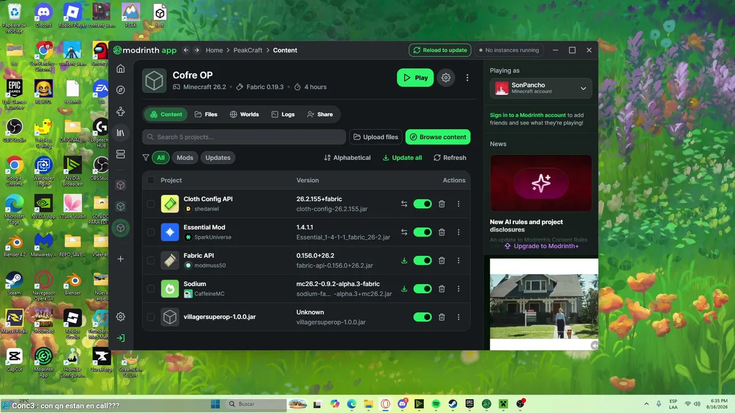Open more actions for Essential Mod

(458, 232)
